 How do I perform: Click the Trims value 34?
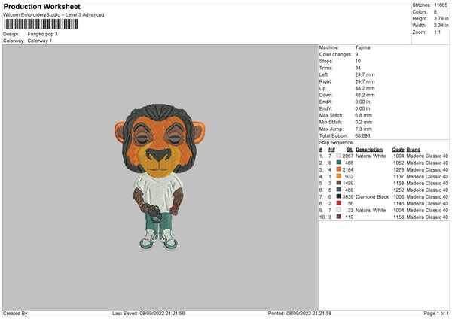tap(358, 68)
